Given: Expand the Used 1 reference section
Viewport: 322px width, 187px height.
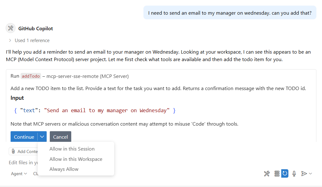Looking at the screenshot, I should tap(10, 41).
